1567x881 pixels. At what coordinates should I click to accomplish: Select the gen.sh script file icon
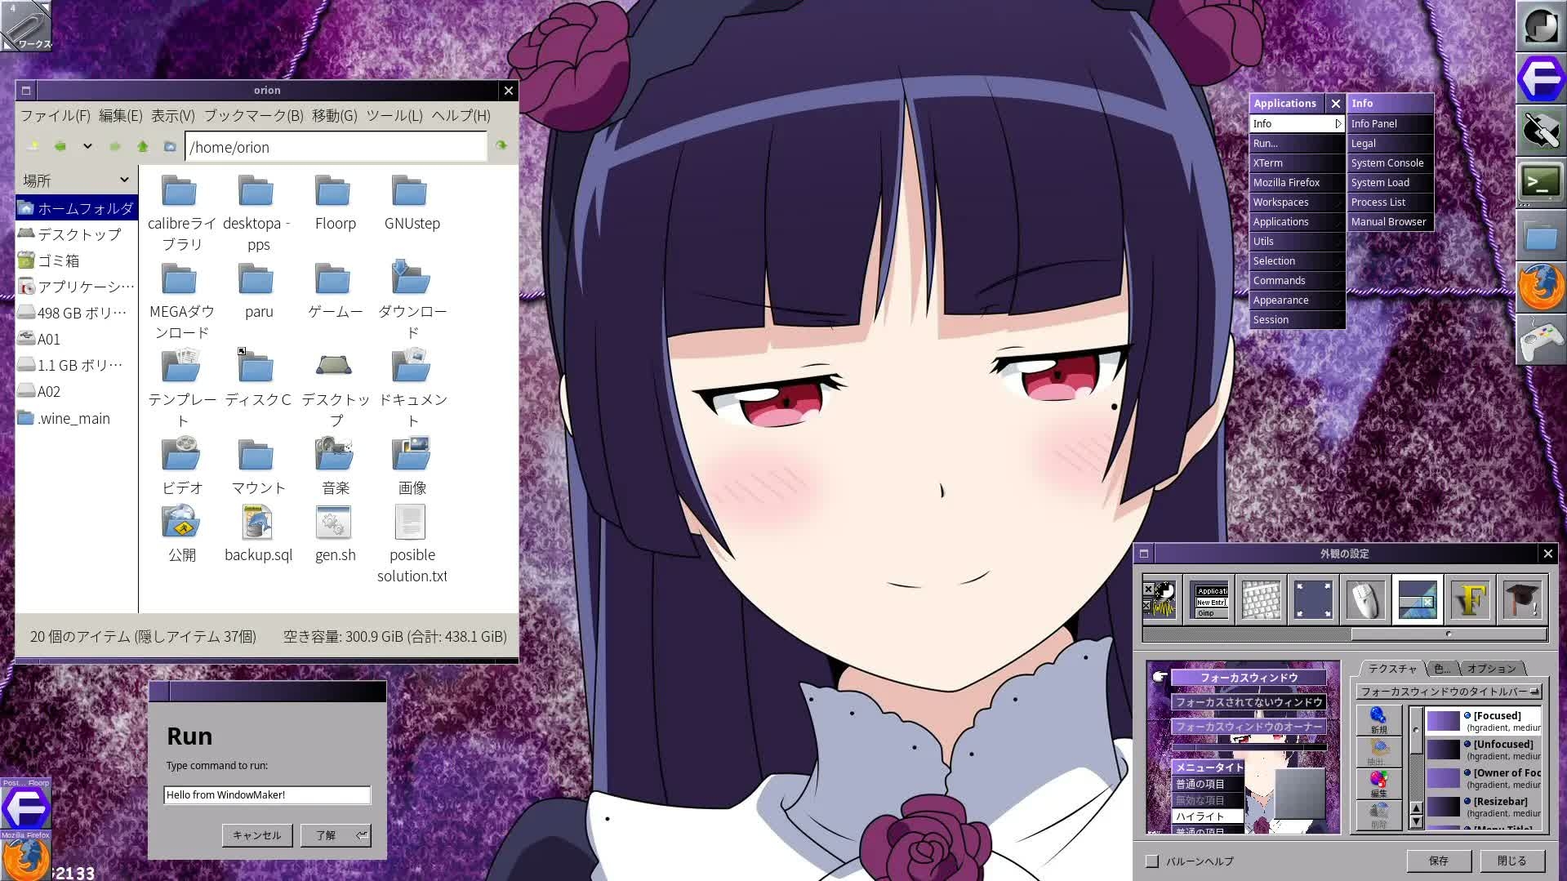click(333, 523)
